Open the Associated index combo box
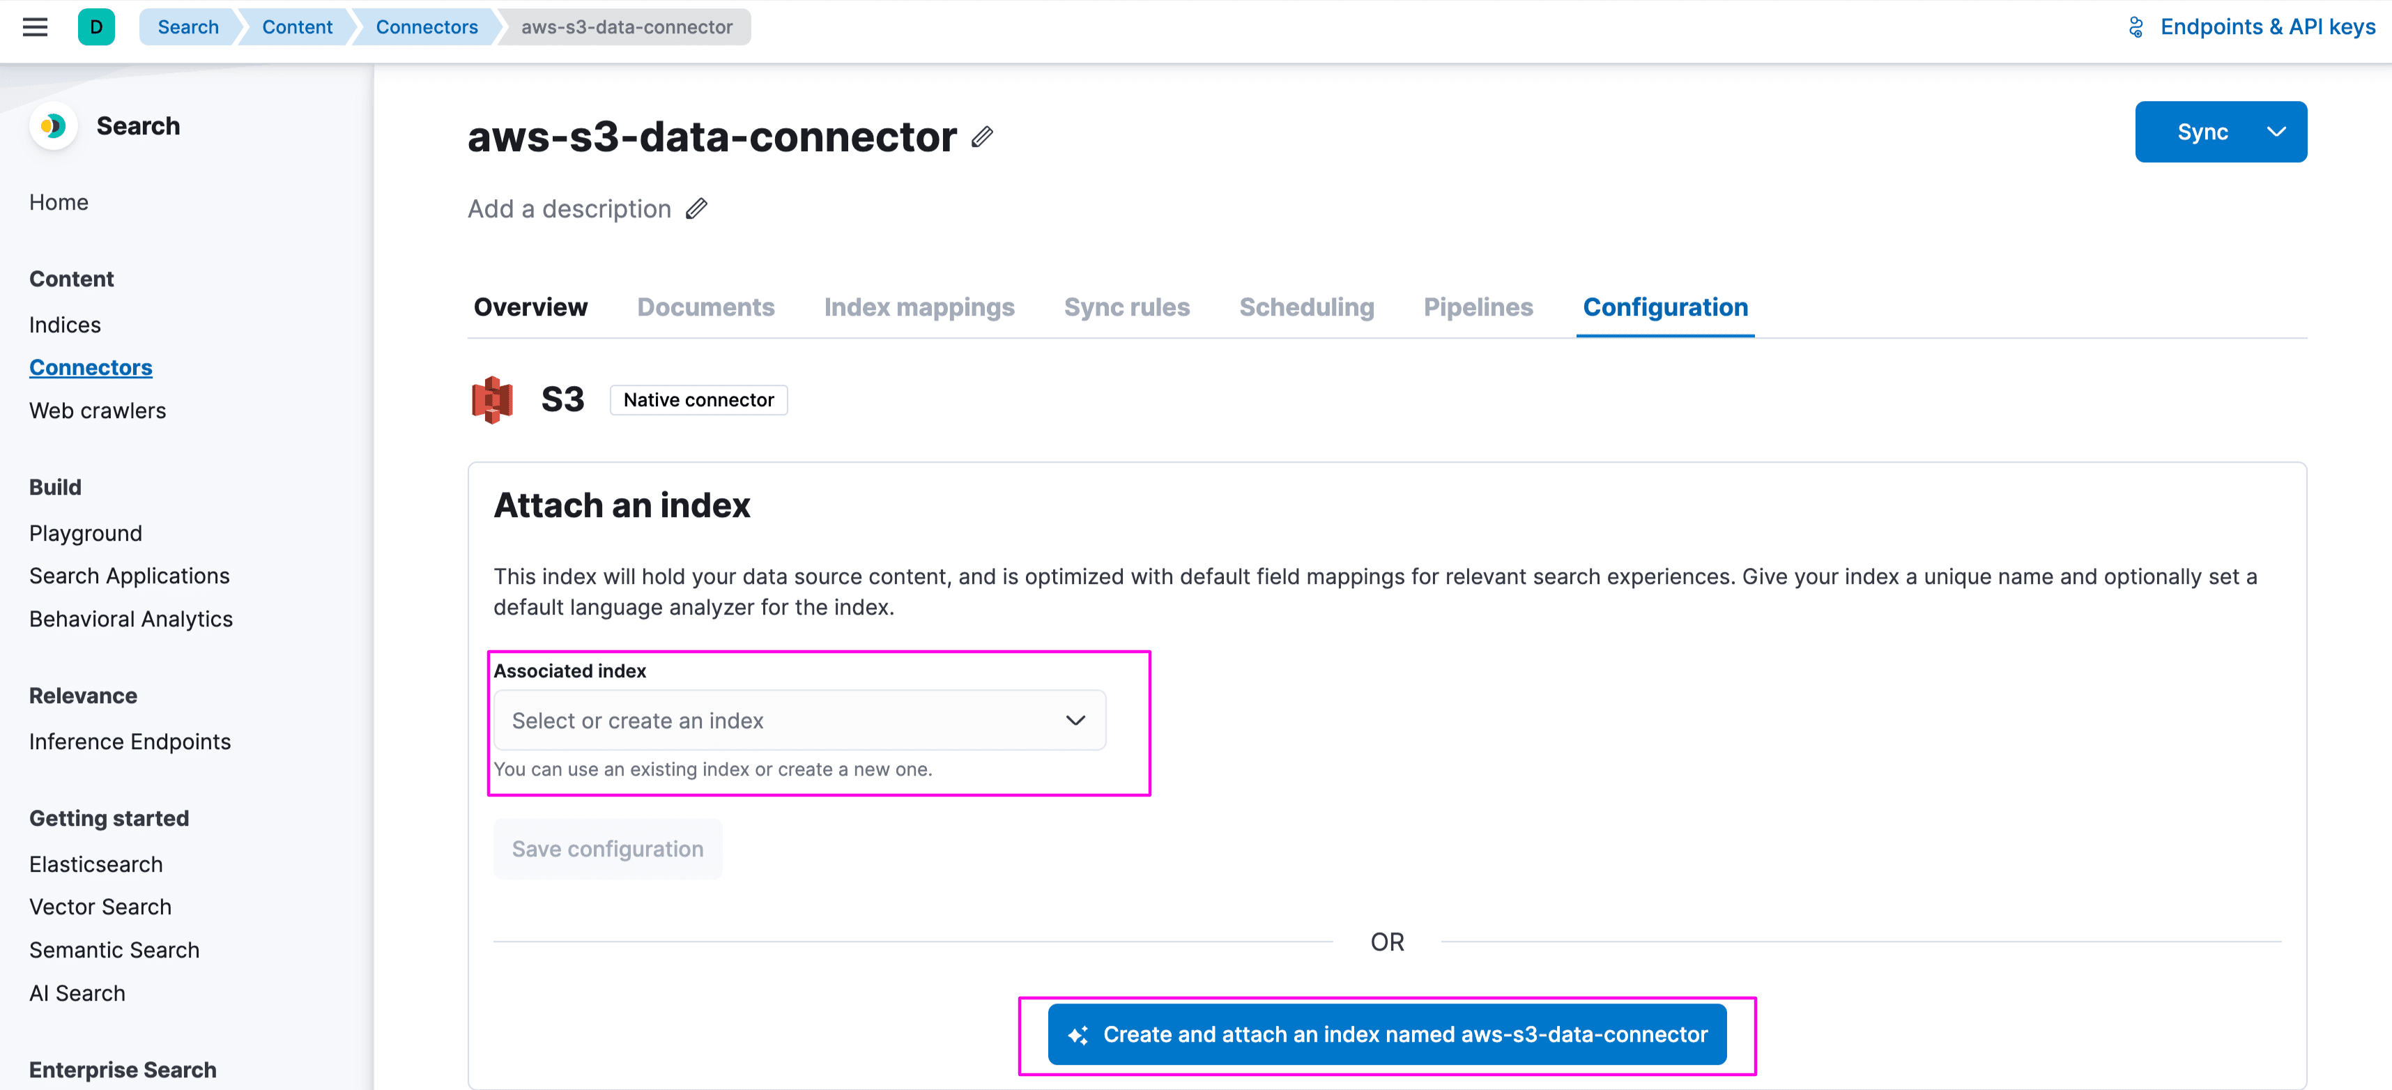 799,721
